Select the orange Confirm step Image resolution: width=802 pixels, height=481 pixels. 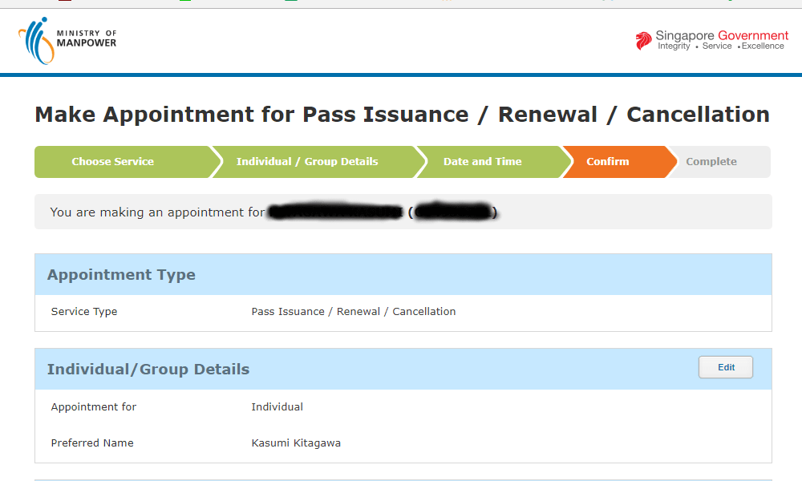tap(608, 162)
